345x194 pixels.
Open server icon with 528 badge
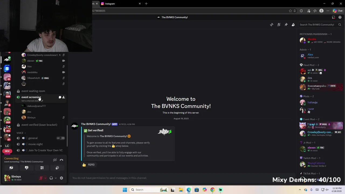(7, 94)
